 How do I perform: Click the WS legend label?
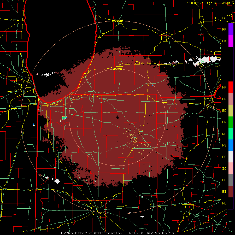224,145
